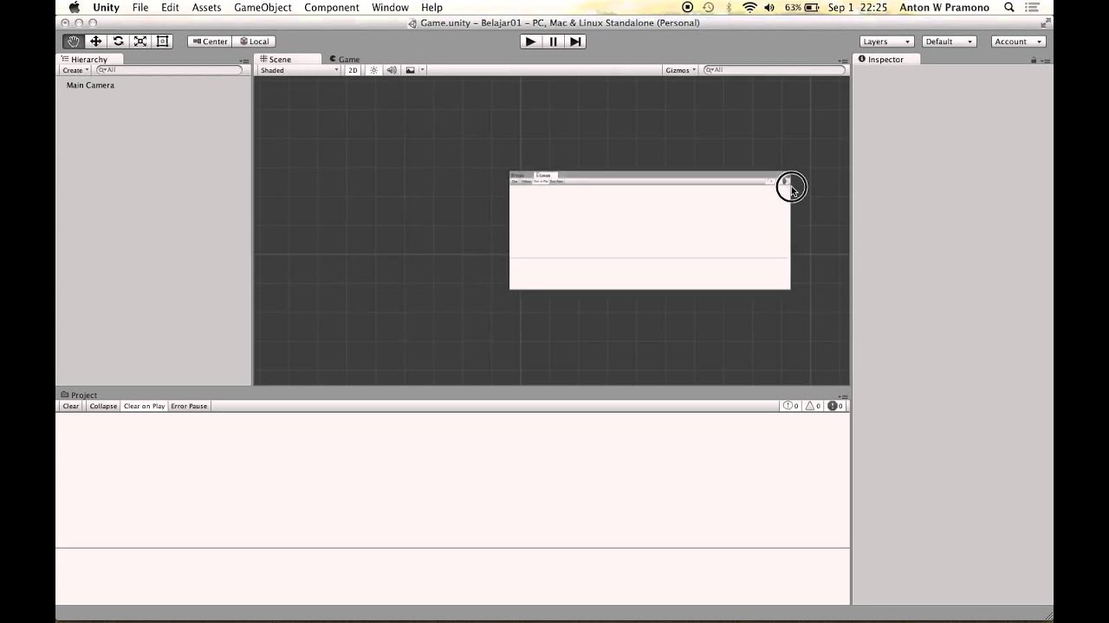Toggle error messages filter icon
Viewport: 1109px width, 623px height.
tap(835, 406)
